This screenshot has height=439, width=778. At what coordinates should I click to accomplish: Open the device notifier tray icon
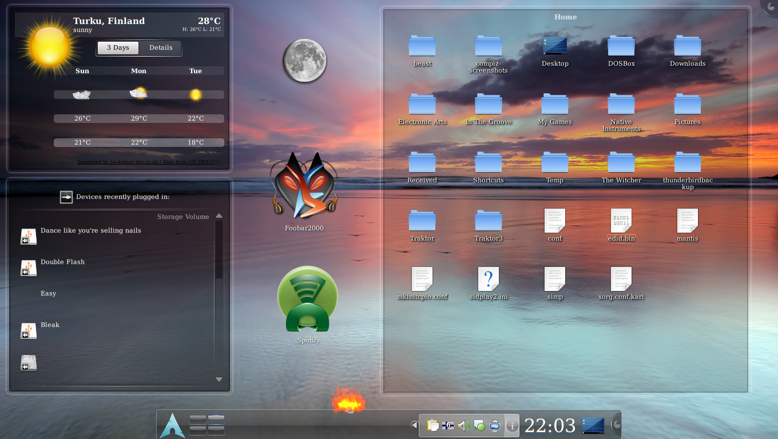click(495, 425)
